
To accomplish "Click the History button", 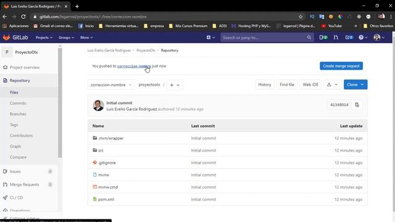I will pyautogui.click(x=265, y=84).
